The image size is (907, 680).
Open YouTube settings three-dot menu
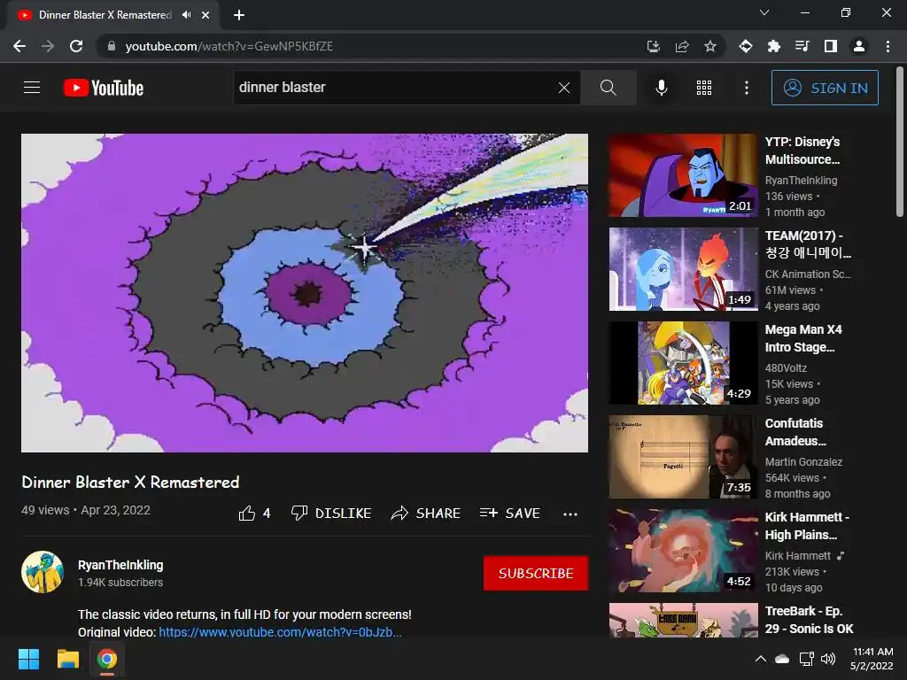pos(747,88)
